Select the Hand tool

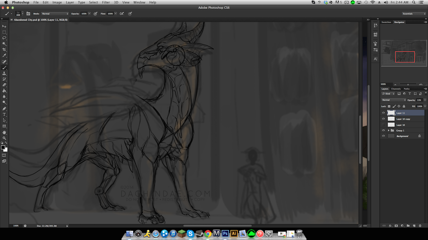[4, 132]
